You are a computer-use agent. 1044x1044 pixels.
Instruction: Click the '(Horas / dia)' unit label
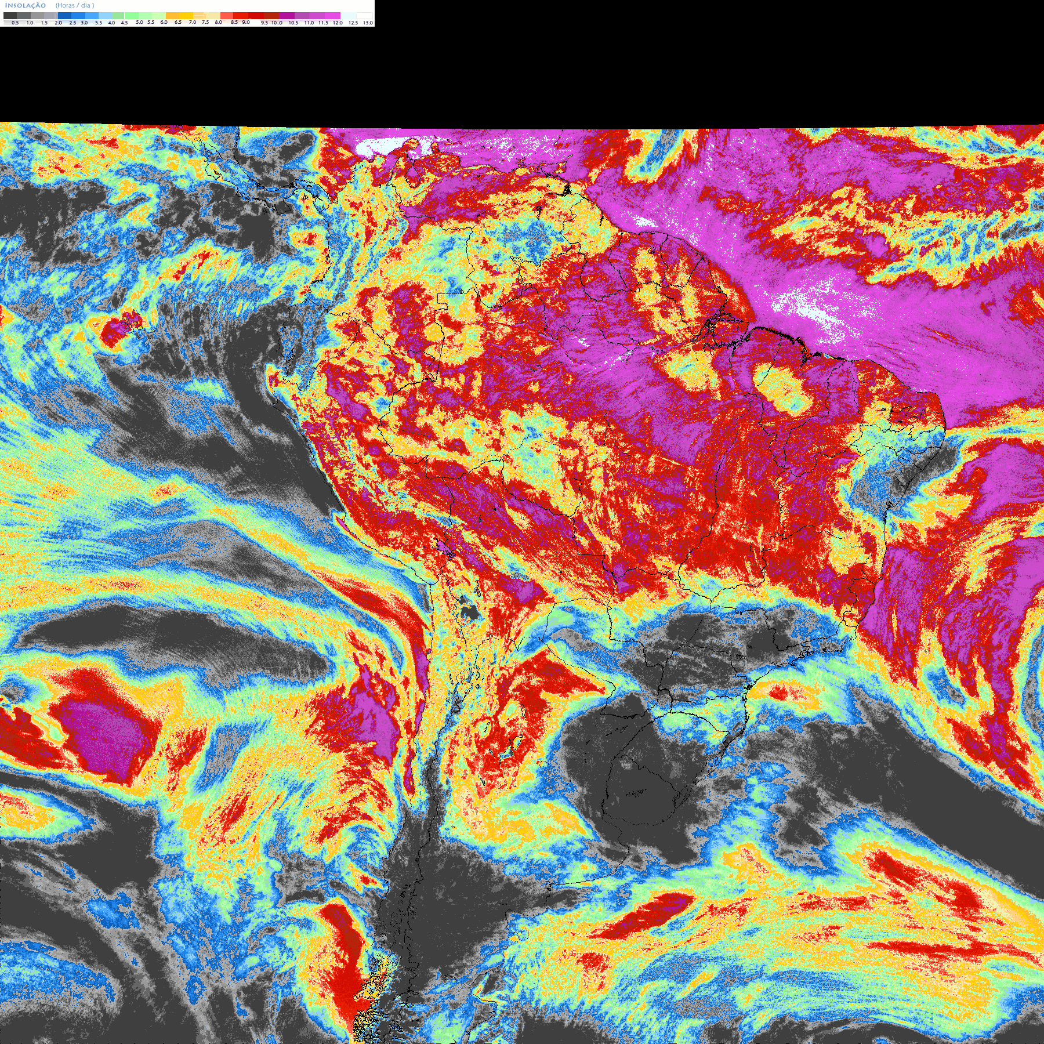click(75, 6)
